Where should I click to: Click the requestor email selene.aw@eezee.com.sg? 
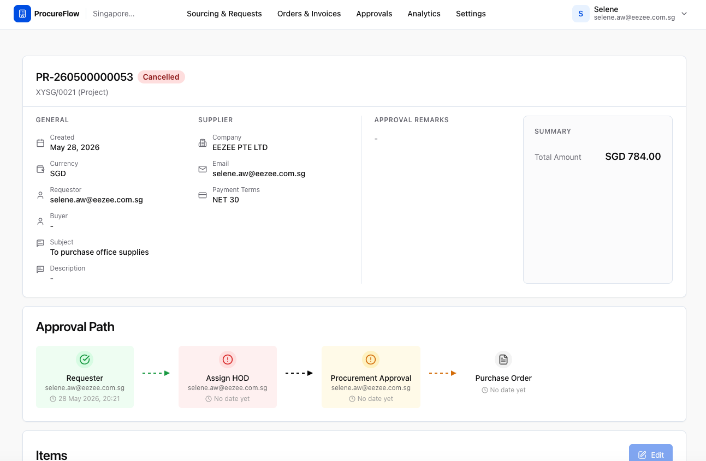(97, 200)
